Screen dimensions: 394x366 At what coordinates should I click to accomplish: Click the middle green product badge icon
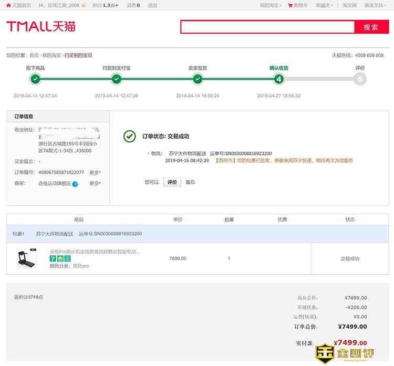pos(60,259)
